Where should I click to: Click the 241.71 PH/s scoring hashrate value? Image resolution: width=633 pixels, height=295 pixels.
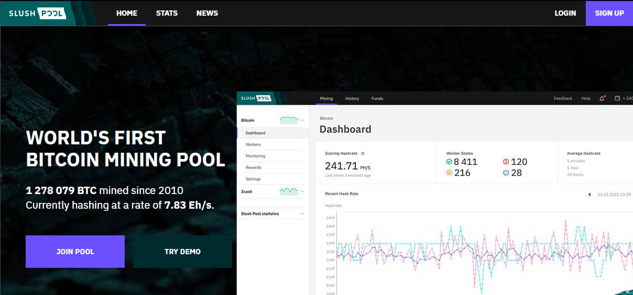347,166
